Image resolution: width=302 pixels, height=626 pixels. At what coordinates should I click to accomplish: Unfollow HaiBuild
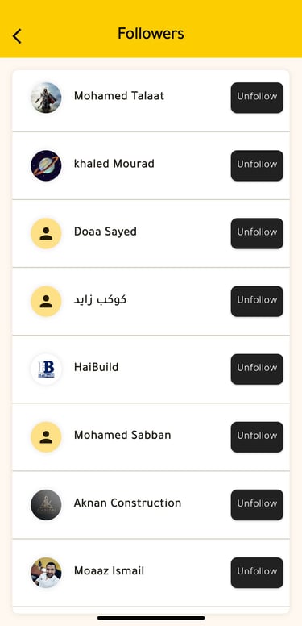tap(257, 369)
